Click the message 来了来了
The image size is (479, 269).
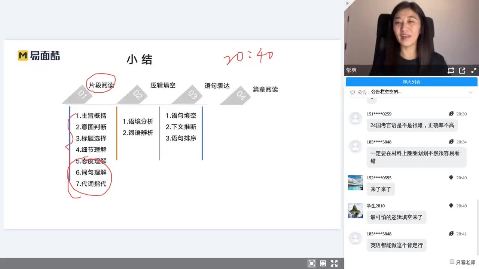[381, 189]
